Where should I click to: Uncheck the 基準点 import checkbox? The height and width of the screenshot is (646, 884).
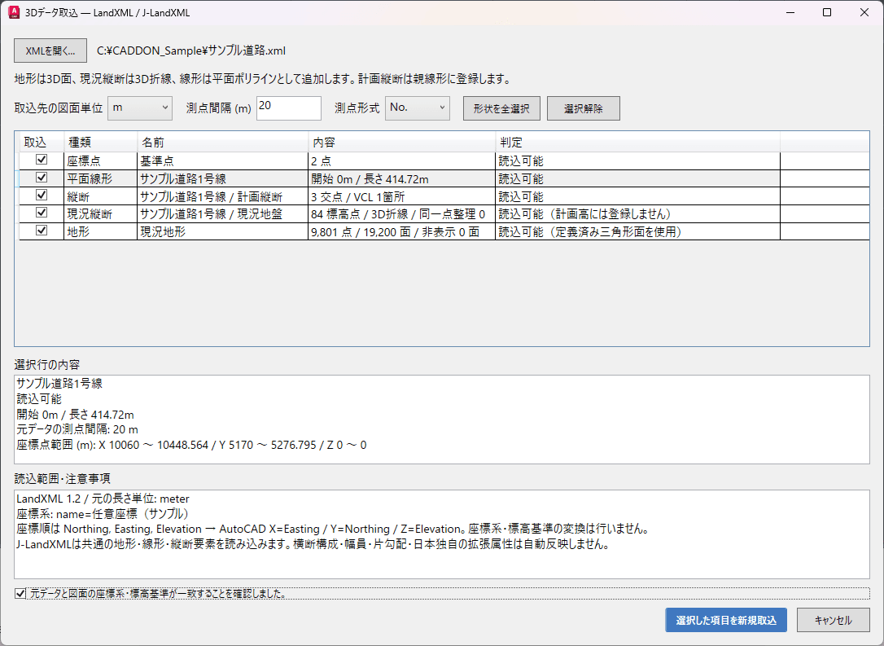coord(42,160)
